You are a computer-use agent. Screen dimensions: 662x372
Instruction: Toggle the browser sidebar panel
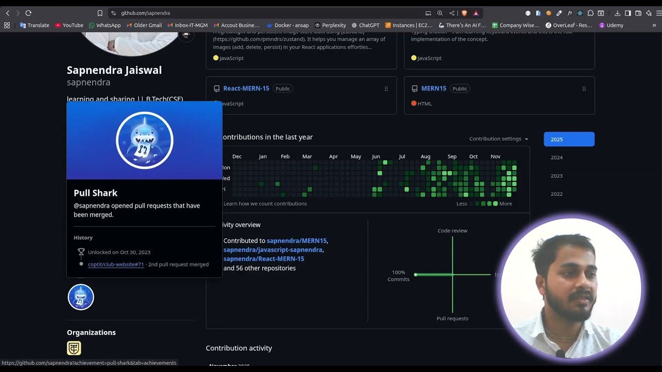628,13
